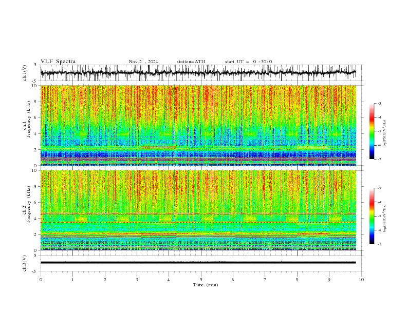Click the date label "Nov.2 , 2024"
Screen dimensions: 407x314
(x=143, y=62)
